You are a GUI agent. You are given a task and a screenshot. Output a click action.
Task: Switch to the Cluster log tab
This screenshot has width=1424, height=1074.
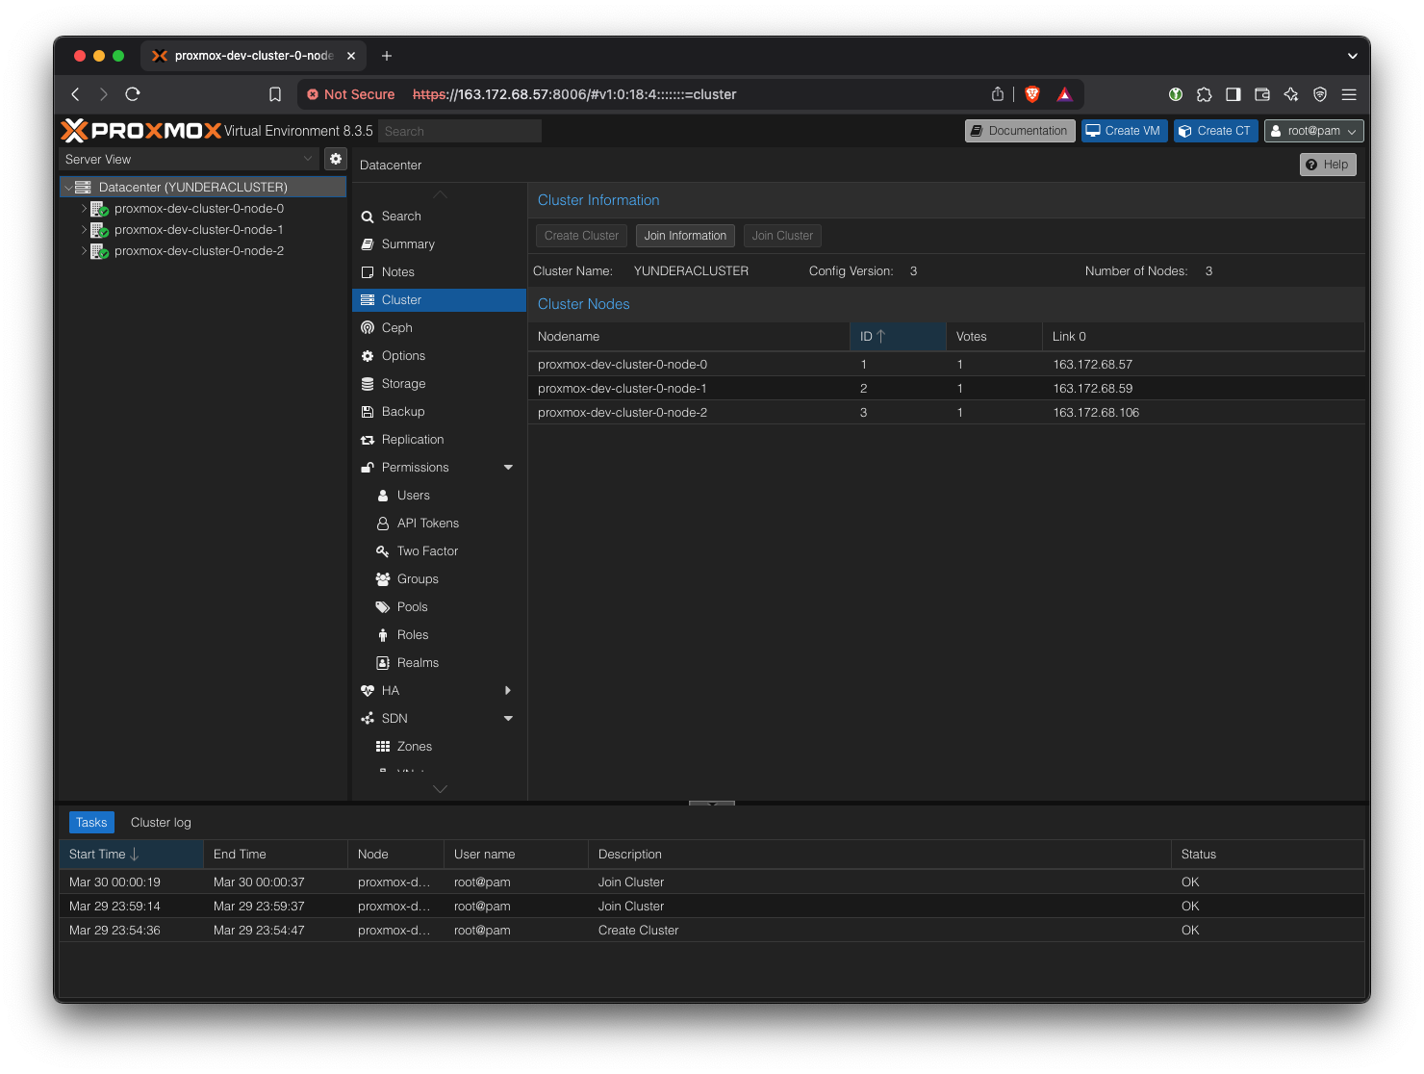161,823
